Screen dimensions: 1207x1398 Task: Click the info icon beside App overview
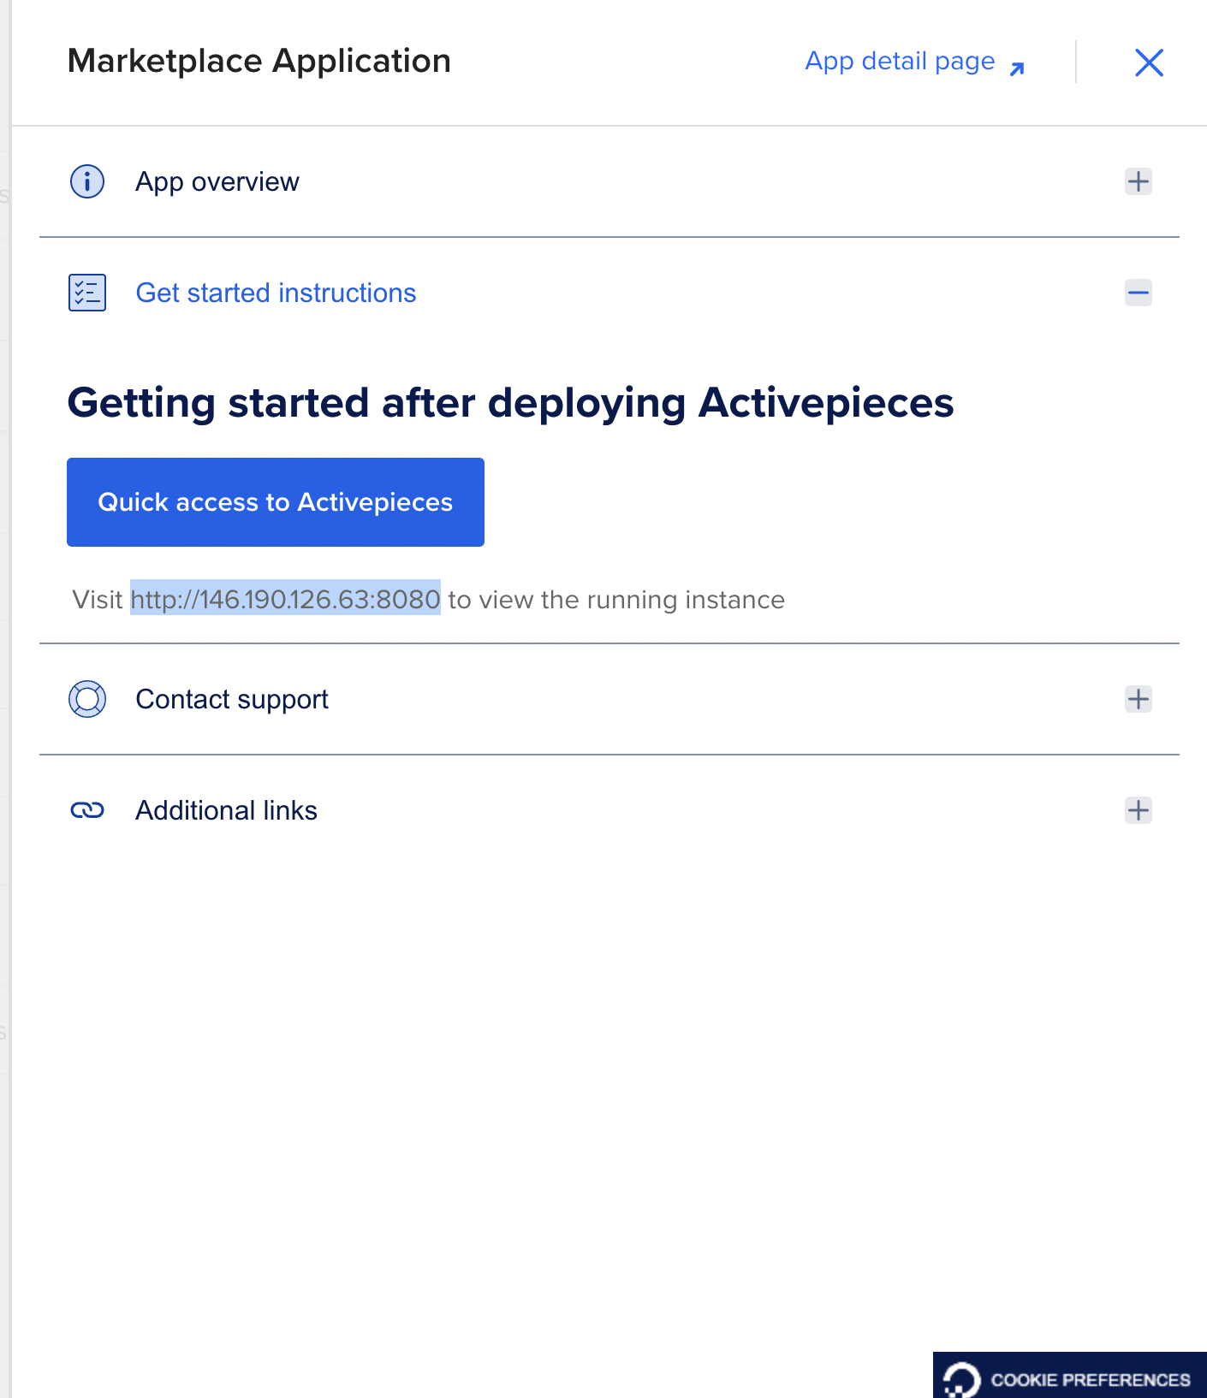pos(87,181)
